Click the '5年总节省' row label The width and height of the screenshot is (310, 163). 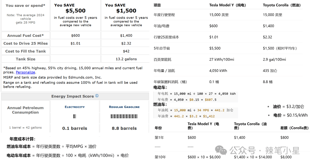162,48
